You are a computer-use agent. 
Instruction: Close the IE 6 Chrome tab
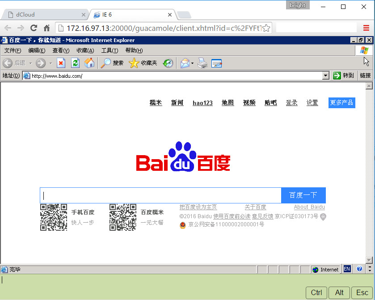[170, 15]
